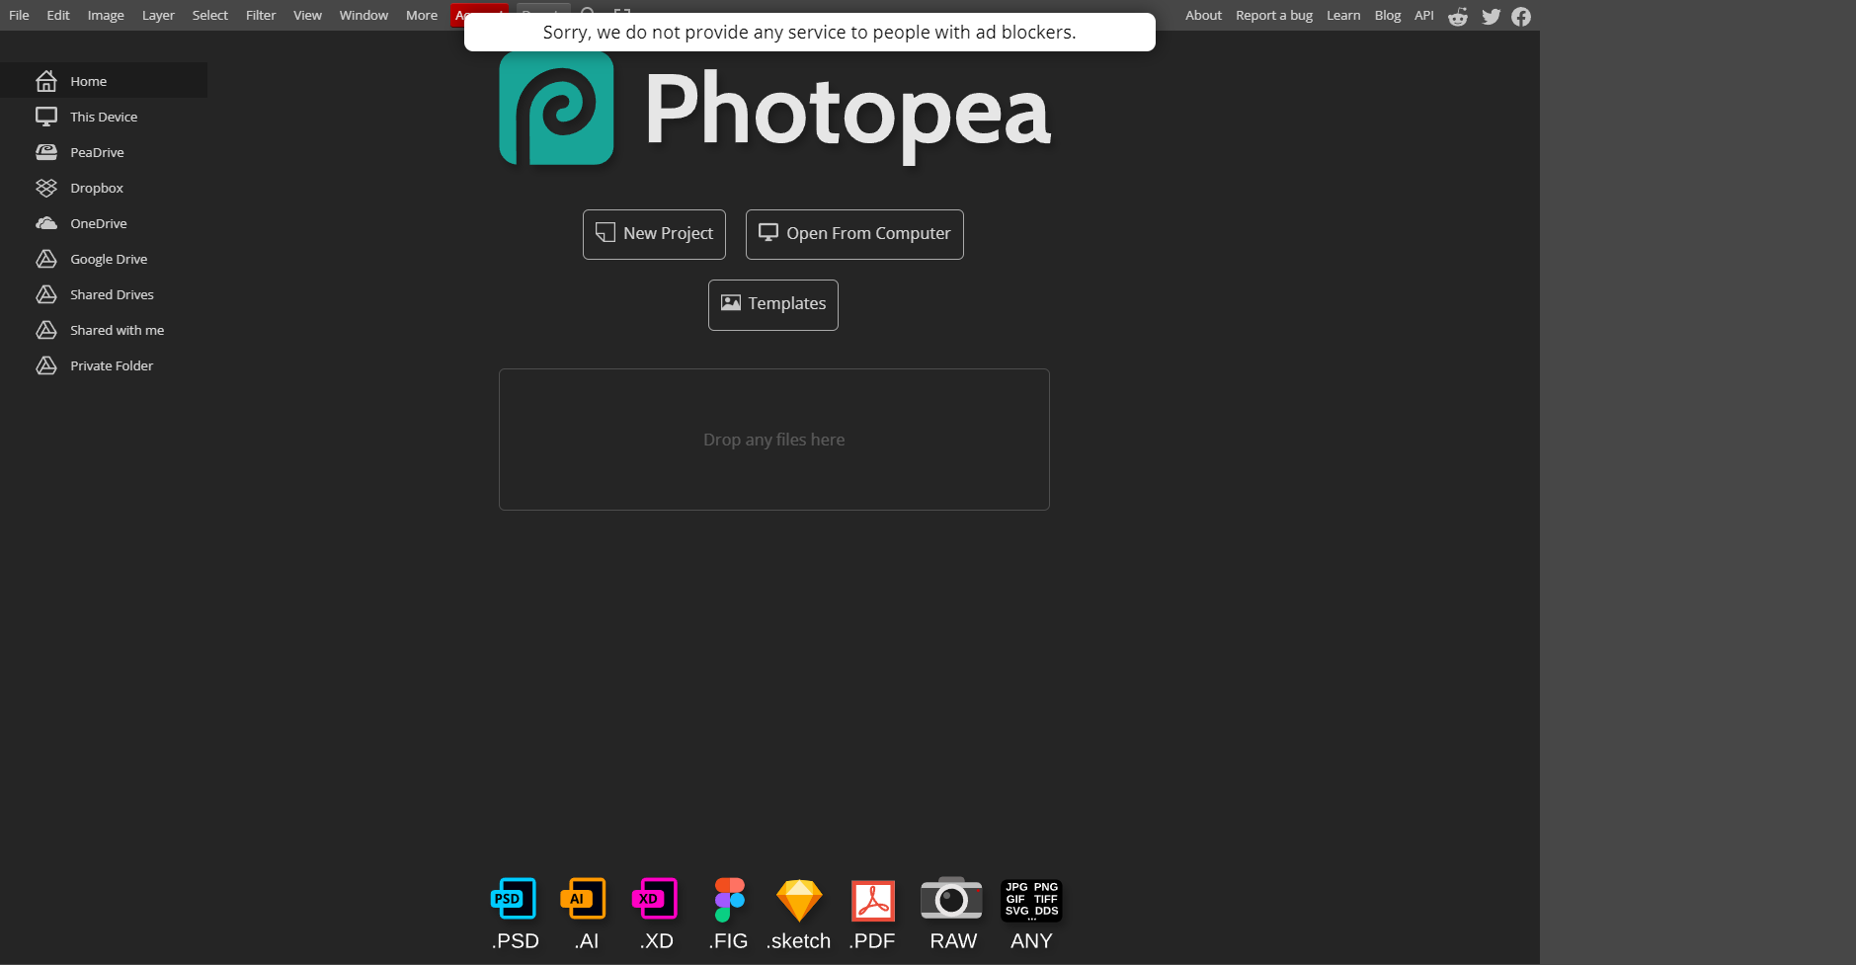Start a New Project
Image resolution: width=1856 pixels, height=965 pixels.
click(654, 234)
